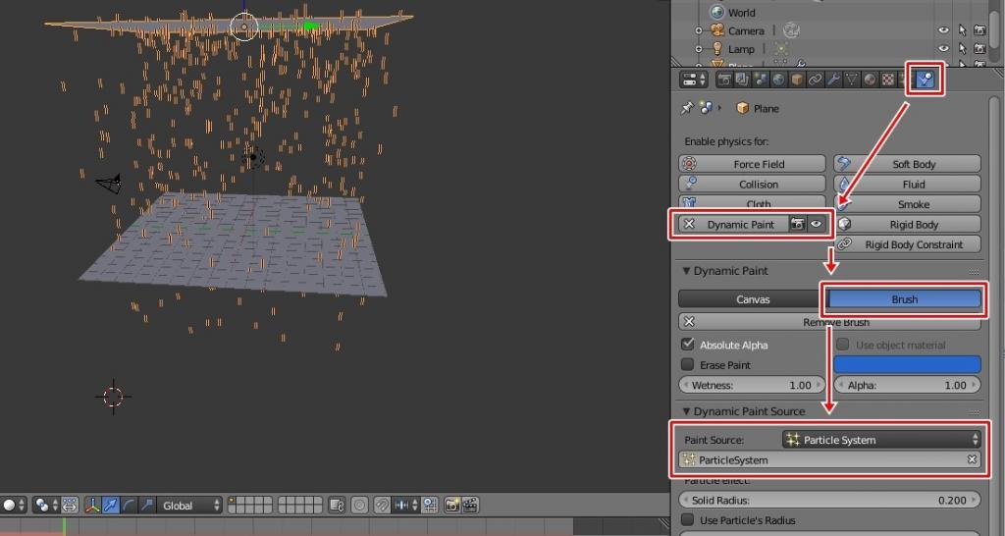Click the lock camera to layers icon
The height and width of the screenshot is (536, 1005).
point(337,506)
